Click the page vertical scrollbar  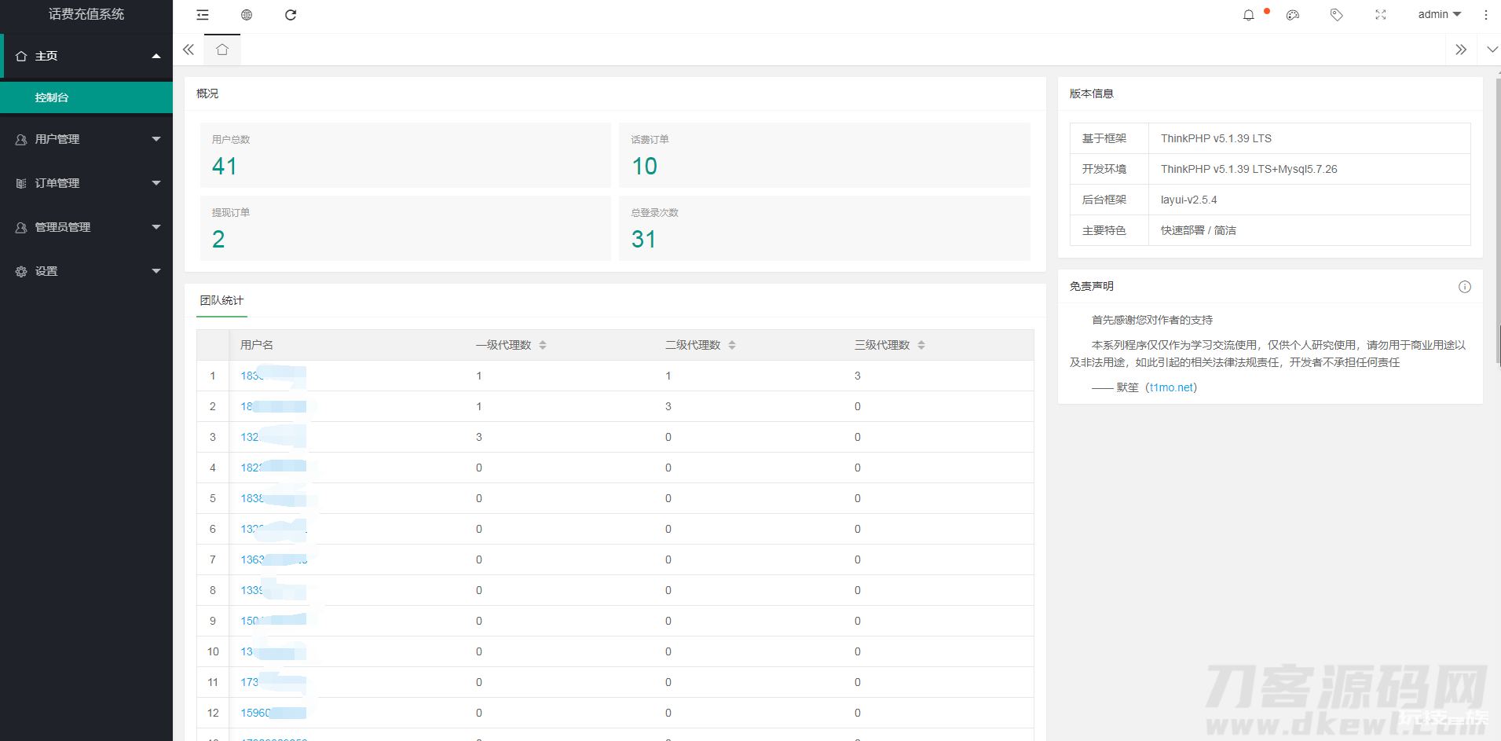pos(1498,220)
